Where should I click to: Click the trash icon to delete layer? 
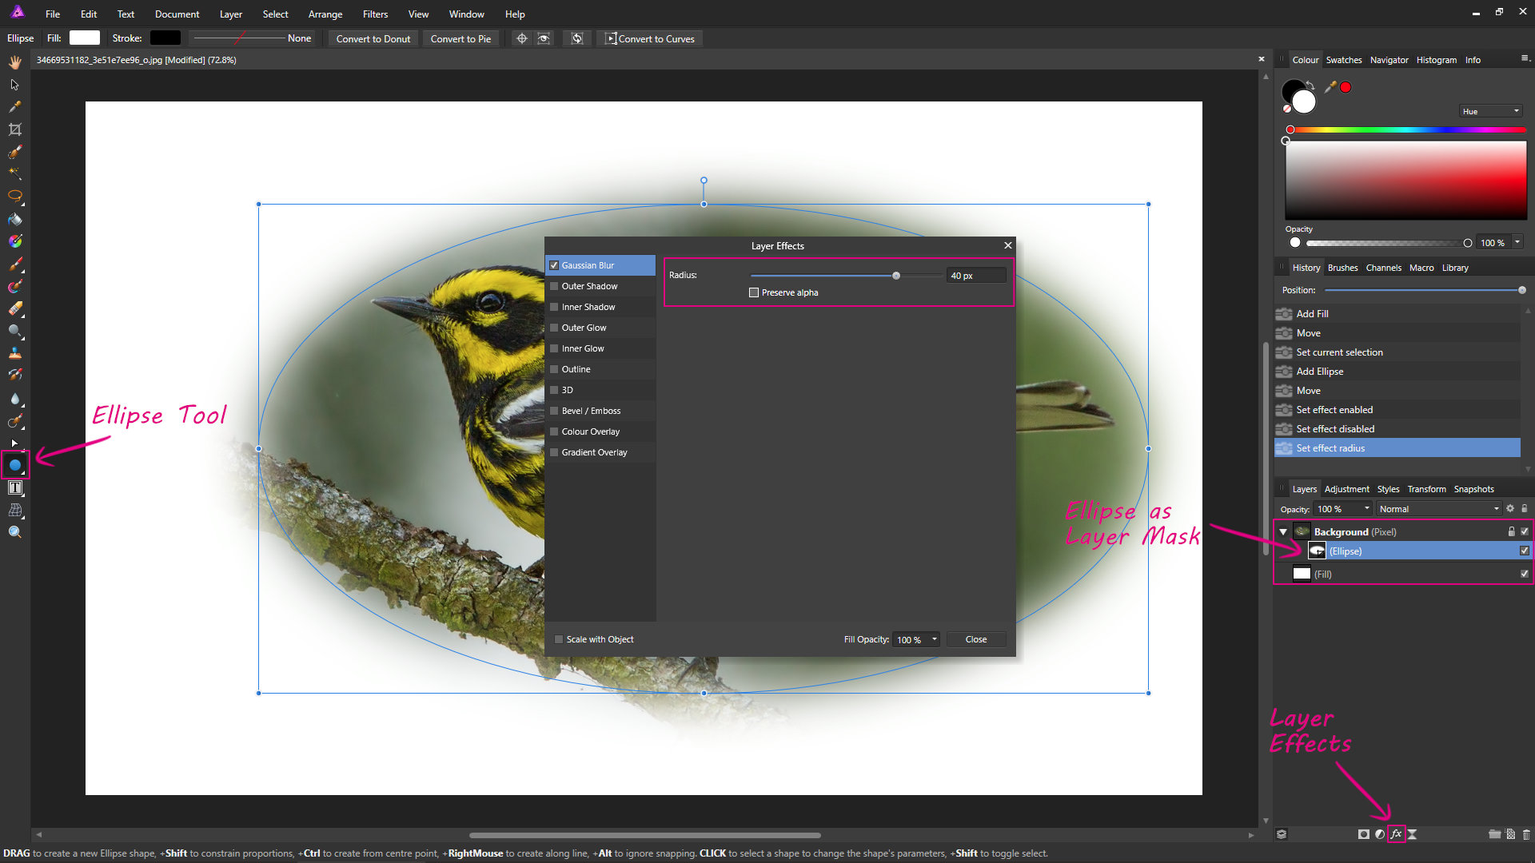coord(1526,833)
